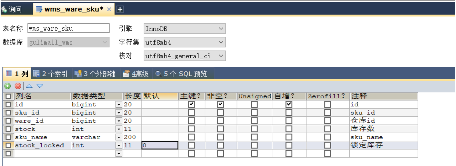Check Zerofill for the sku_name column
The image size is (456, 166).
328,137
